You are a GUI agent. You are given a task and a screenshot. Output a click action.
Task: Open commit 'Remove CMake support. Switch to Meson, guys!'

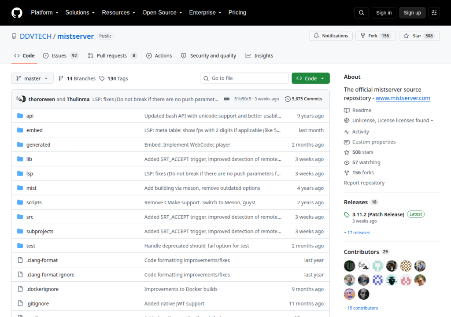200,203
